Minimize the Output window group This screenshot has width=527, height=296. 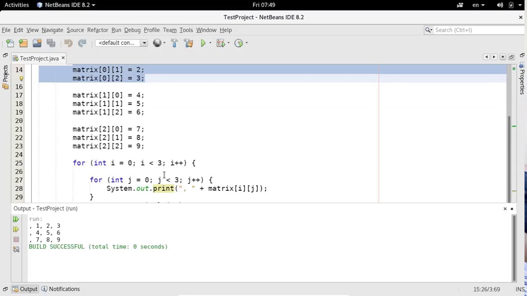pyautogui.click(x=512, y=208)
